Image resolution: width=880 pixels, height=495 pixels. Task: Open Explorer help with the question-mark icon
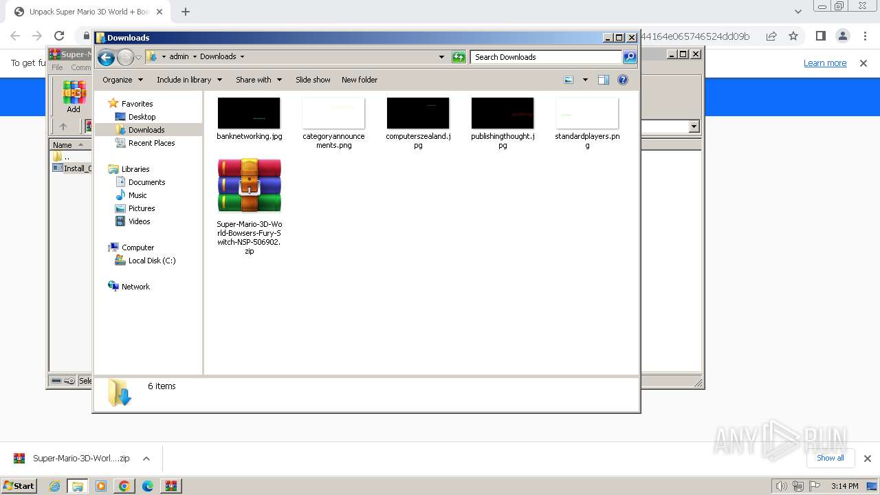coord(623,80)
